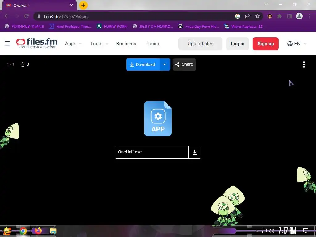Open the browser extensions puzzle icon
Viewport: 316px width, 237px height.
(x=280, y=16)
